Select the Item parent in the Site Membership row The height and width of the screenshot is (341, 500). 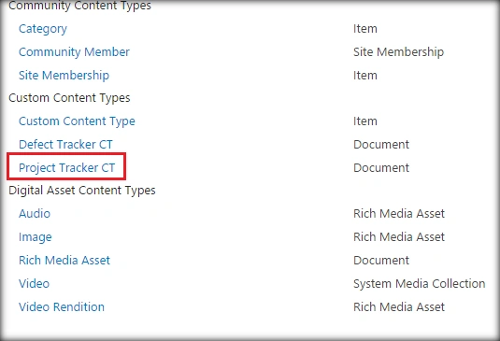365,76
